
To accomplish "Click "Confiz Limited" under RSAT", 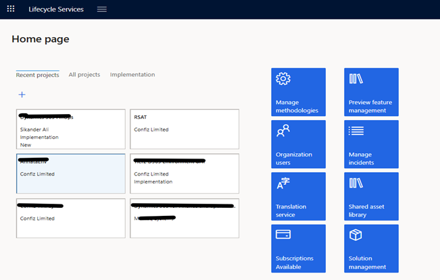I will point(151,130).
